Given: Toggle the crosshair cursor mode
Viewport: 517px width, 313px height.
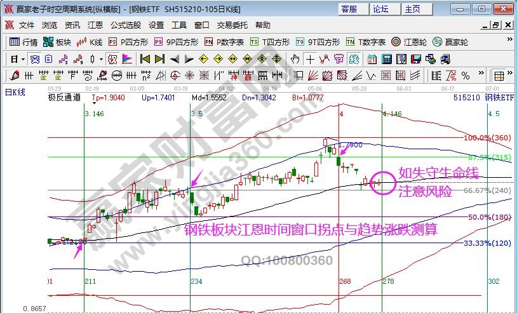Looking at the screenshot, I should click(x=310, y=59).
